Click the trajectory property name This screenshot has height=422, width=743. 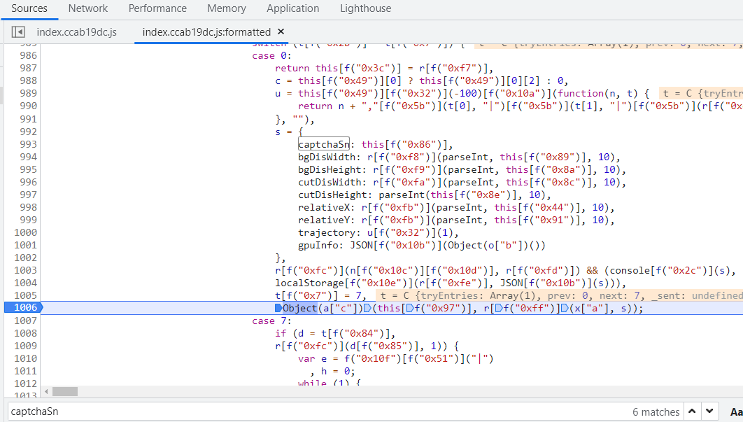[327, 232]
